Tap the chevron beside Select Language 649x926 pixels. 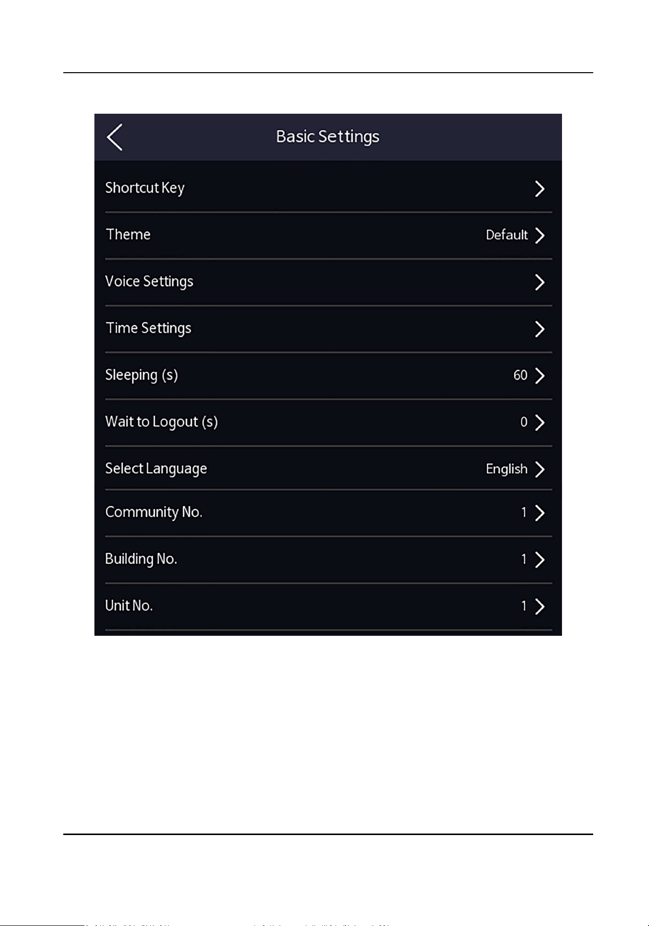click(540, 469)
